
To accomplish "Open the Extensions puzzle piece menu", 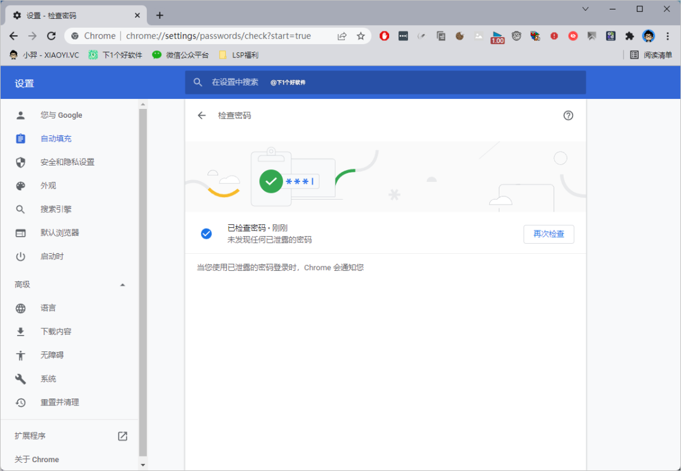I will [x=629, y=36].
